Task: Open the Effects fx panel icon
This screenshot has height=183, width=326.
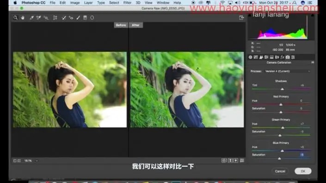Action: [283, 57]
